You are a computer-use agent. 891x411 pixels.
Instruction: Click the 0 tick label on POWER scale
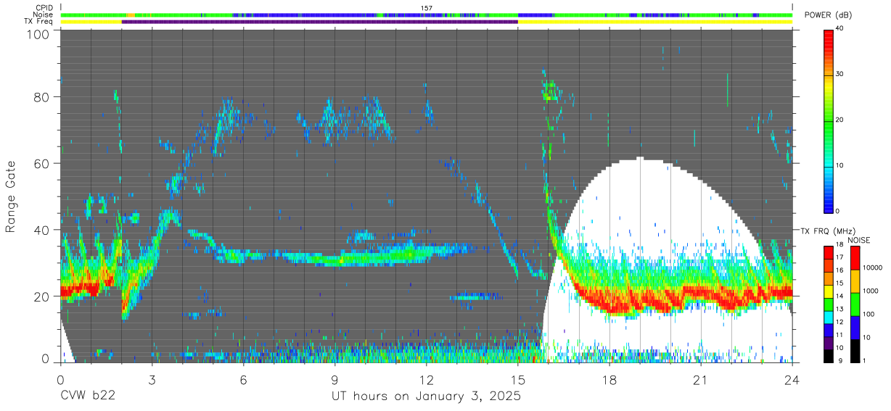point(838,211)
